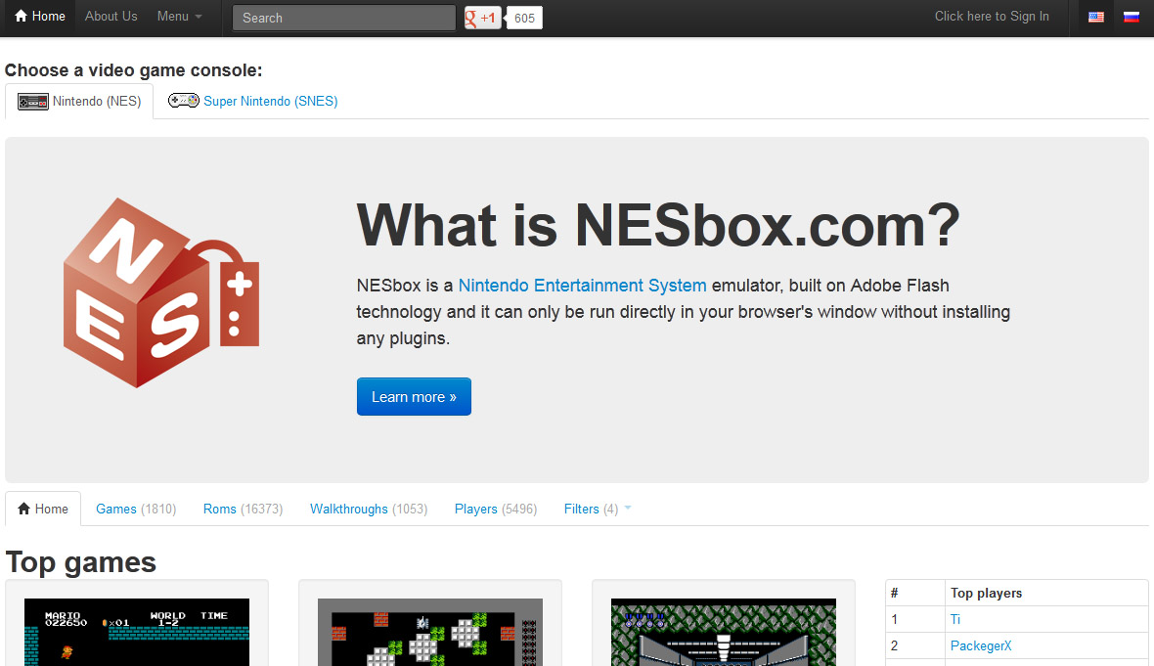Open the Battle City tank game thumbnail
This screenshot has height=666, width=1154.
pyautogui.click(x=430, y=632)
